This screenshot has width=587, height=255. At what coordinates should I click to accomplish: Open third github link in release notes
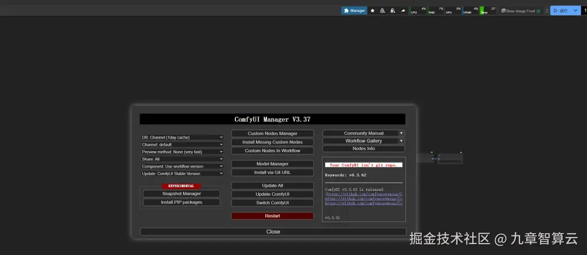click(364, 203)
